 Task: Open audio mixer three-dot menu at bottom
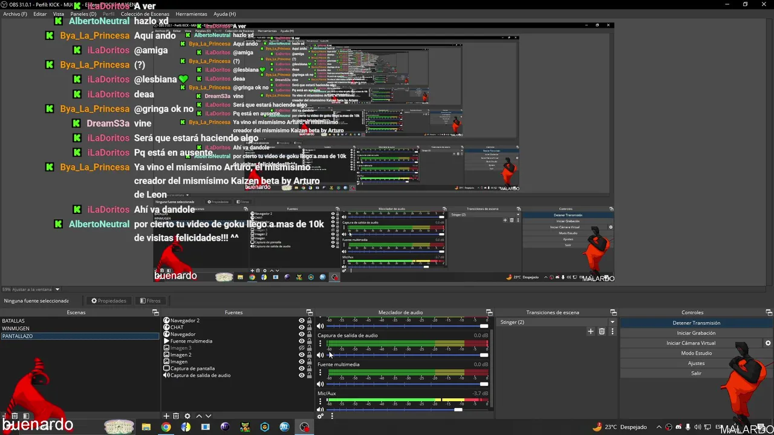point(331,416)
